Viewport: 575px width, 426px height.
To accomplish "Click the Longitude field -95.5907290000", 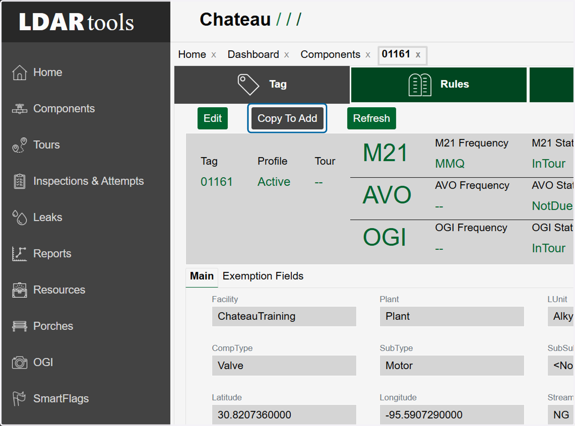I will point(452,415).
